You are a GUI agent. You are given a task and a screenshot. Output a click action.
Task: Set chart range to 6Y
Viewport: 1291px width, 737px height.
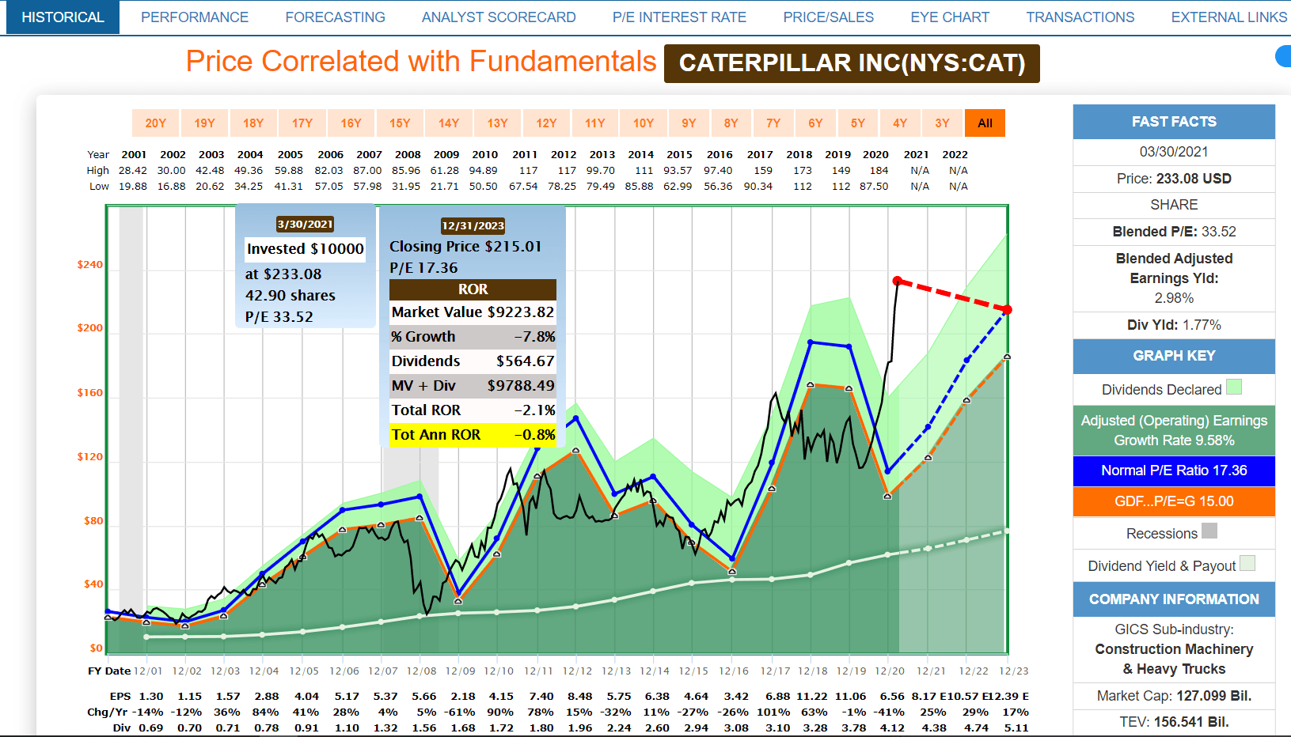[815, 123]
